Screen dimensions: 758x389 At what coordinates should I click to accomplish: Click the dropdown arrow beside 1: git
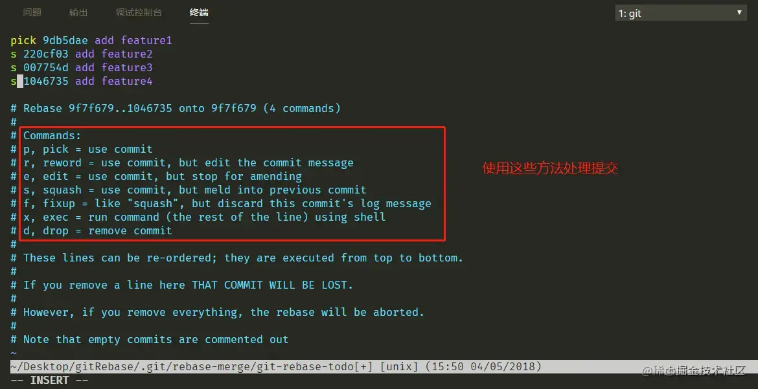739,13
